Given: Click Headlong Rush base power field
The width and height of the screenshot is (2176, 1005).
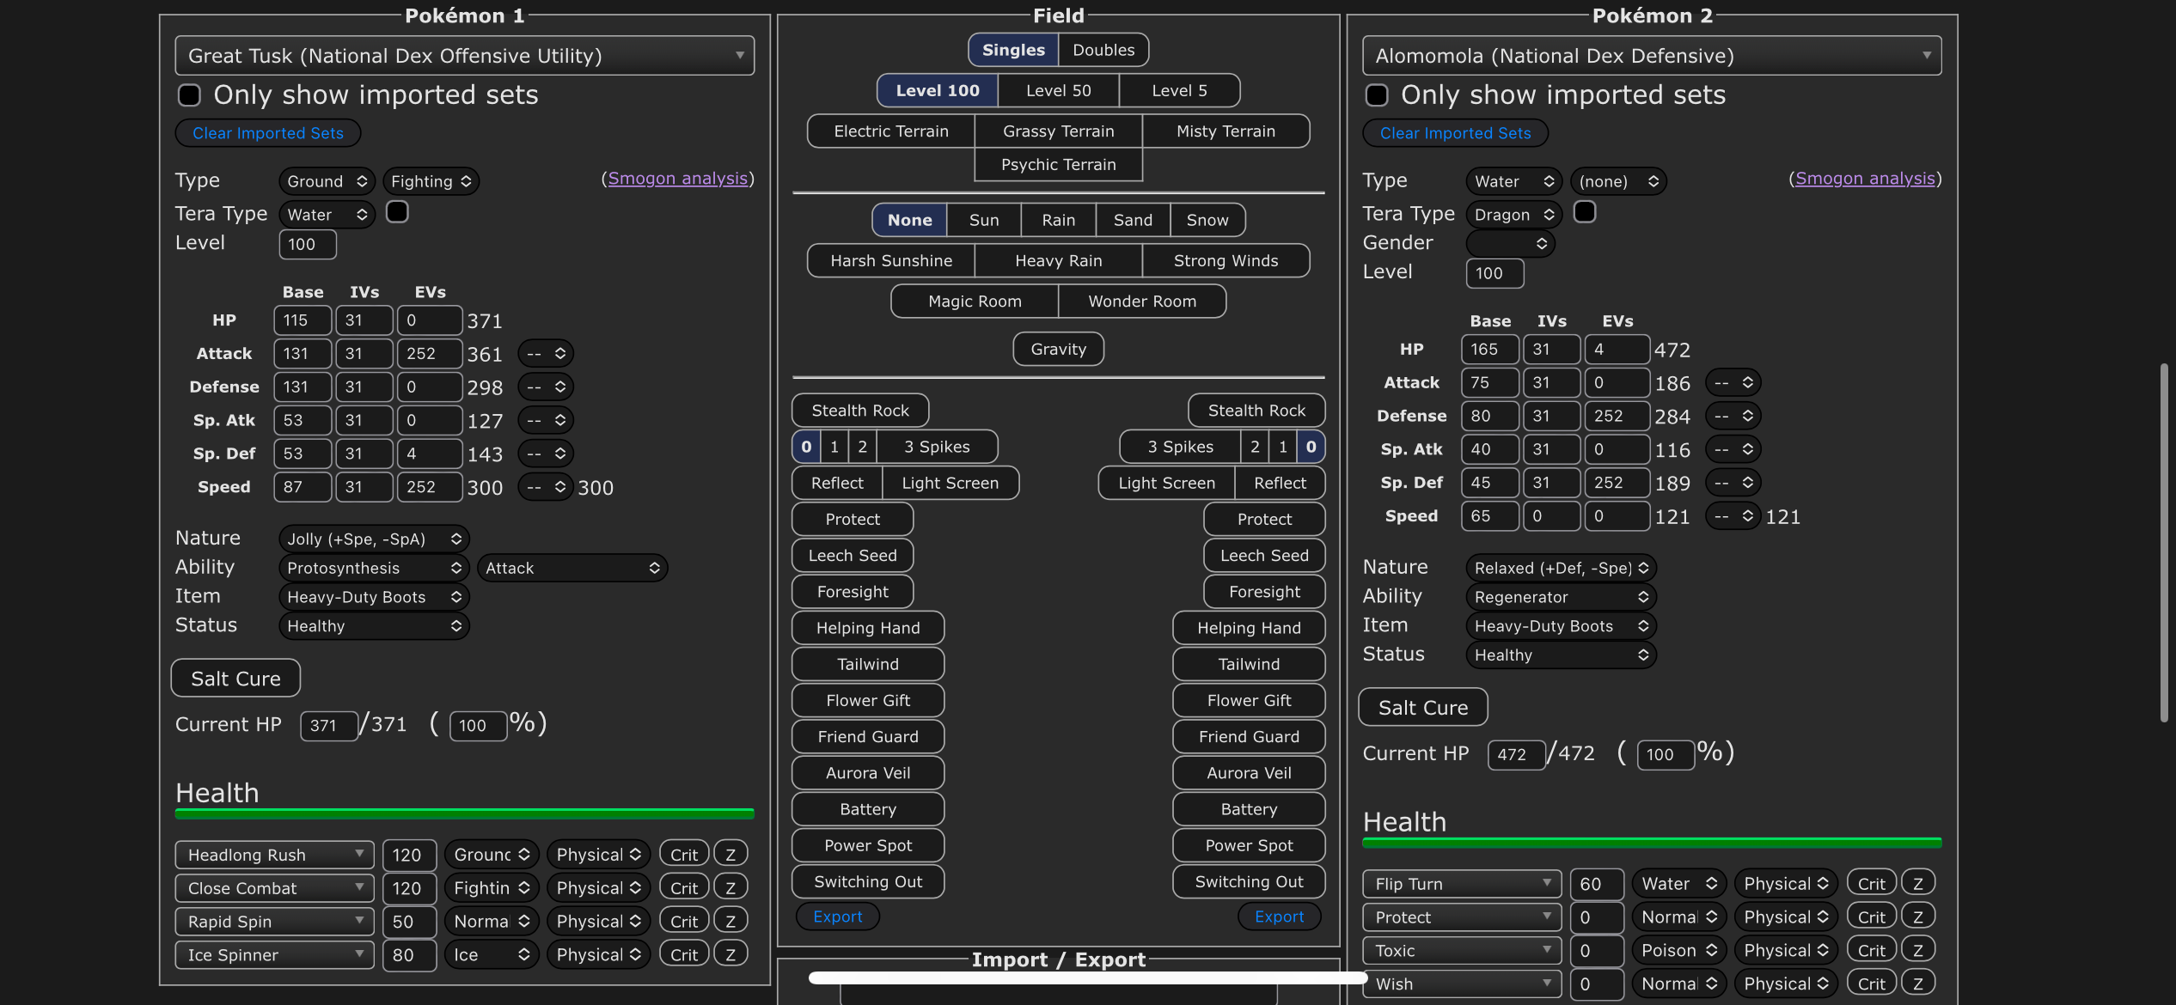Looking at the screenshot, I should 409,856.
